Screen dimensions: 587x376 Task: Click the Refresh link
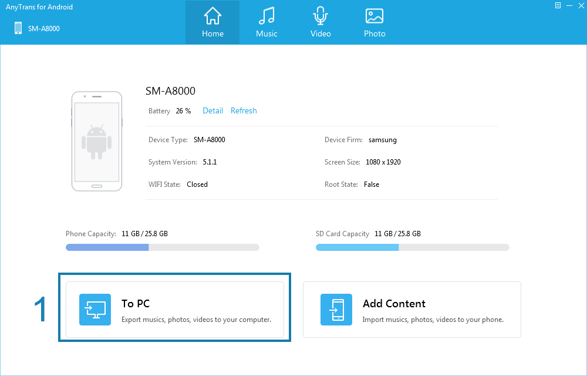pyautogui.click(x=244, y=110)
